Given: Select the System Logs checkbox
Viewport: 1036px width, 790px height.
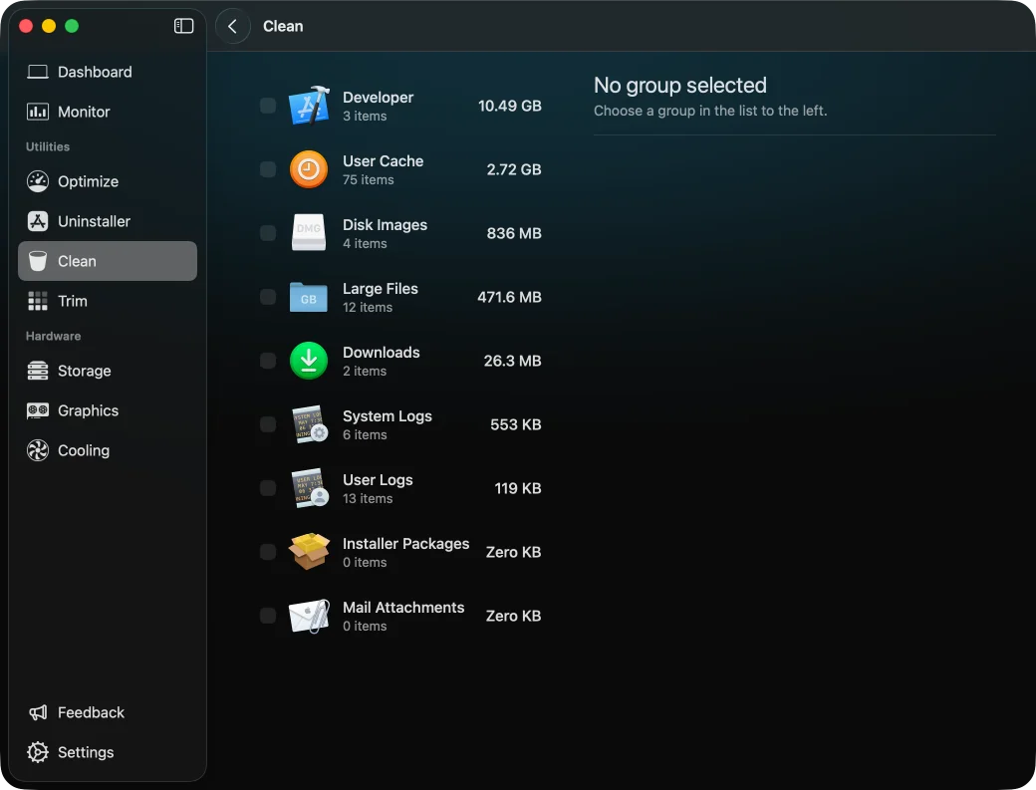Looking at the screenshot, I should [x=268, y=424].
